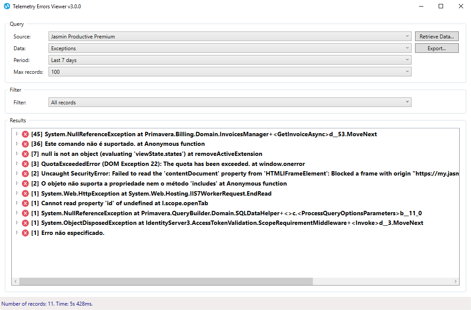Viewport: 471px width, 310px height.
Task: Click the error icon beside System.ObjectDisposedException
Action: coord(25,223)
